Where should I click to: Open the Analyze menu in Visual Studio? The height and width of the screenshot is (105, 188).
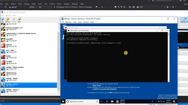[x=67, y=4]
